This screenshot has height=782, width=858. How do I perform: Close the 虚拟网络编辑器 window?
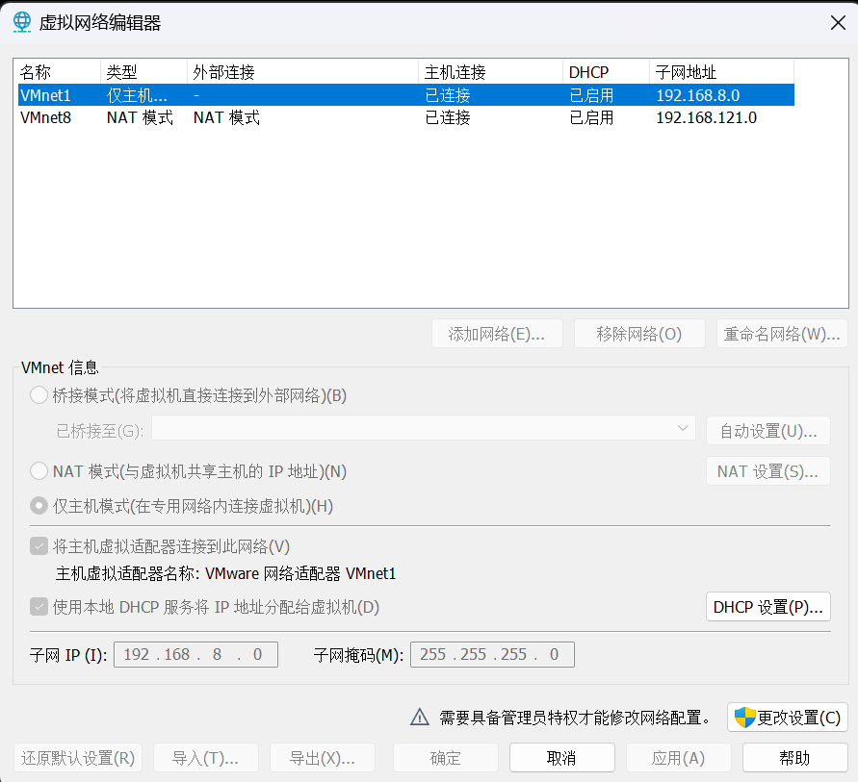tap(838, 23)
